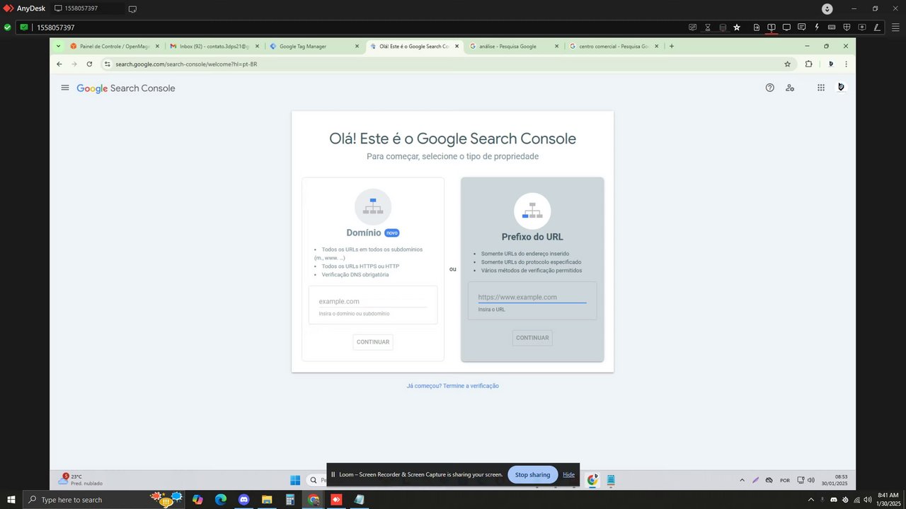906x509 pixels.
Task: Click the Google Search Console logo
Action: point(126,88)
